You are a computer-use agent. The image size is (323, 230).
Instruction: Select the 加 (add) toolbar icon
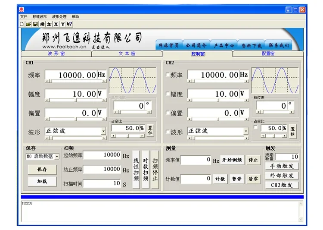click(x=49, y=24)
